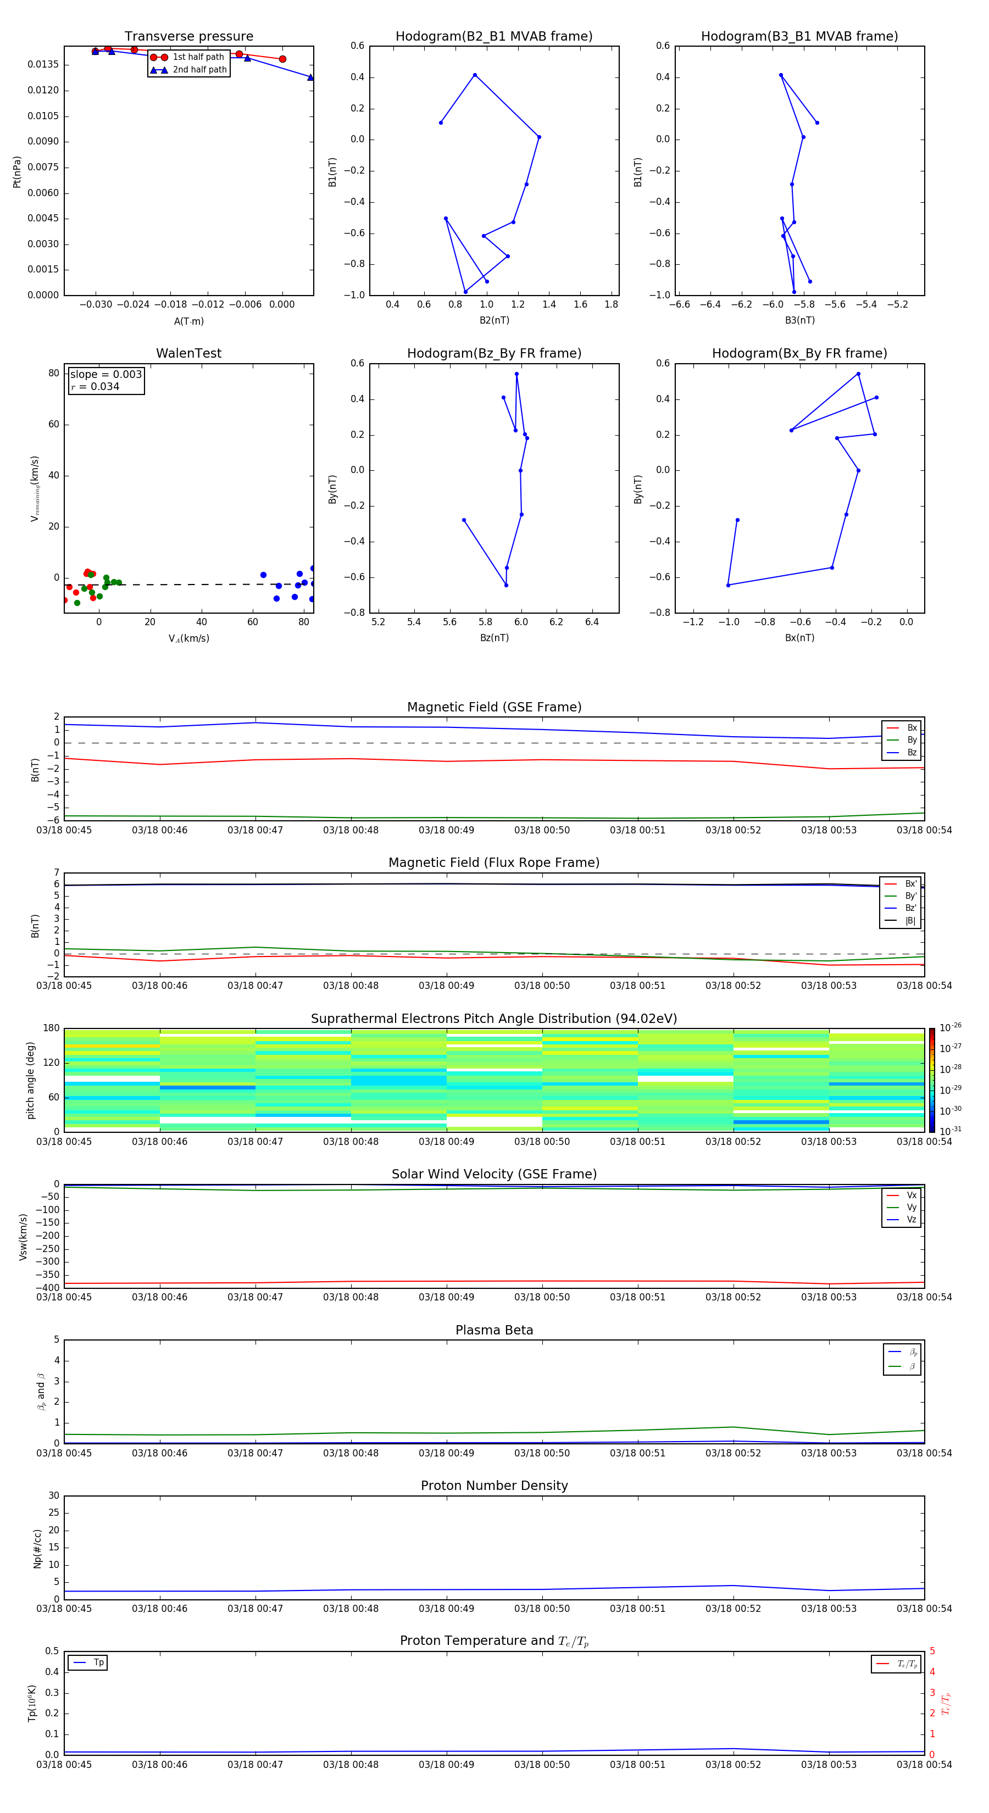
Task: Click the "WalenTest" plot title
Action: 188,353
